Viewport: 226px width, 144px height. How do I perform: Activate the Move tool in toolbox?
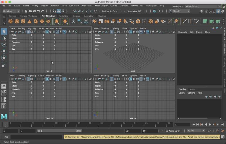pyautogui.click(x=4, y=51)
